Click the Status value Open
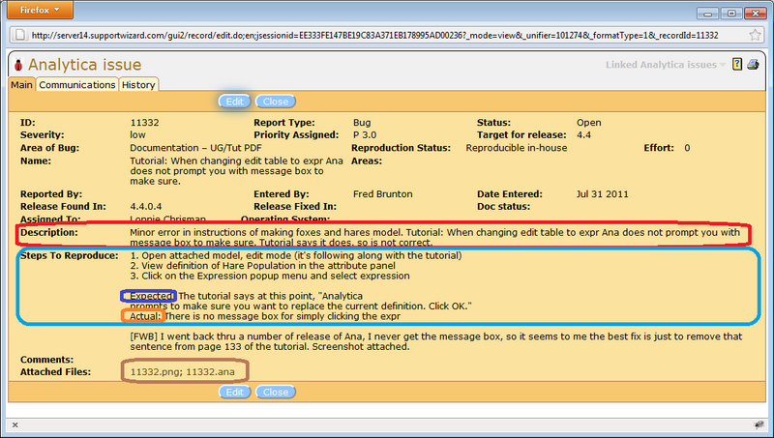 (x=589, y=123)
